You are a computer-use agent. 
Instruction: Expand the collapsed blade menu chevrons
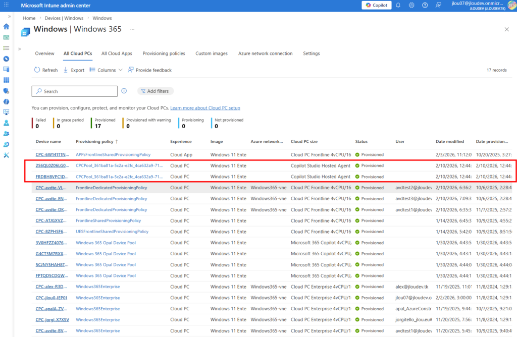20,49
